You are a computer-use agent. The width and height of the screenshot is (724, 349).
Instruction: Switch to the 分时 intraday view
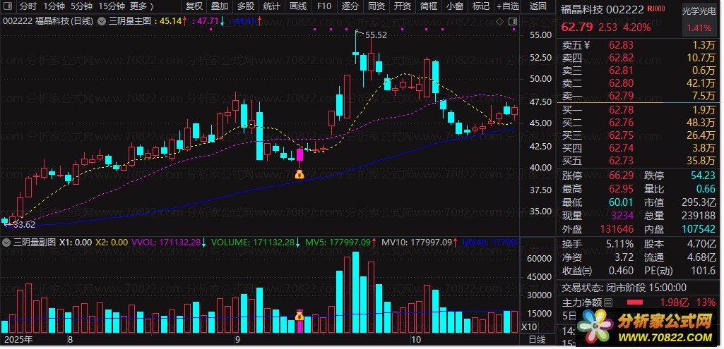(28, 6)
